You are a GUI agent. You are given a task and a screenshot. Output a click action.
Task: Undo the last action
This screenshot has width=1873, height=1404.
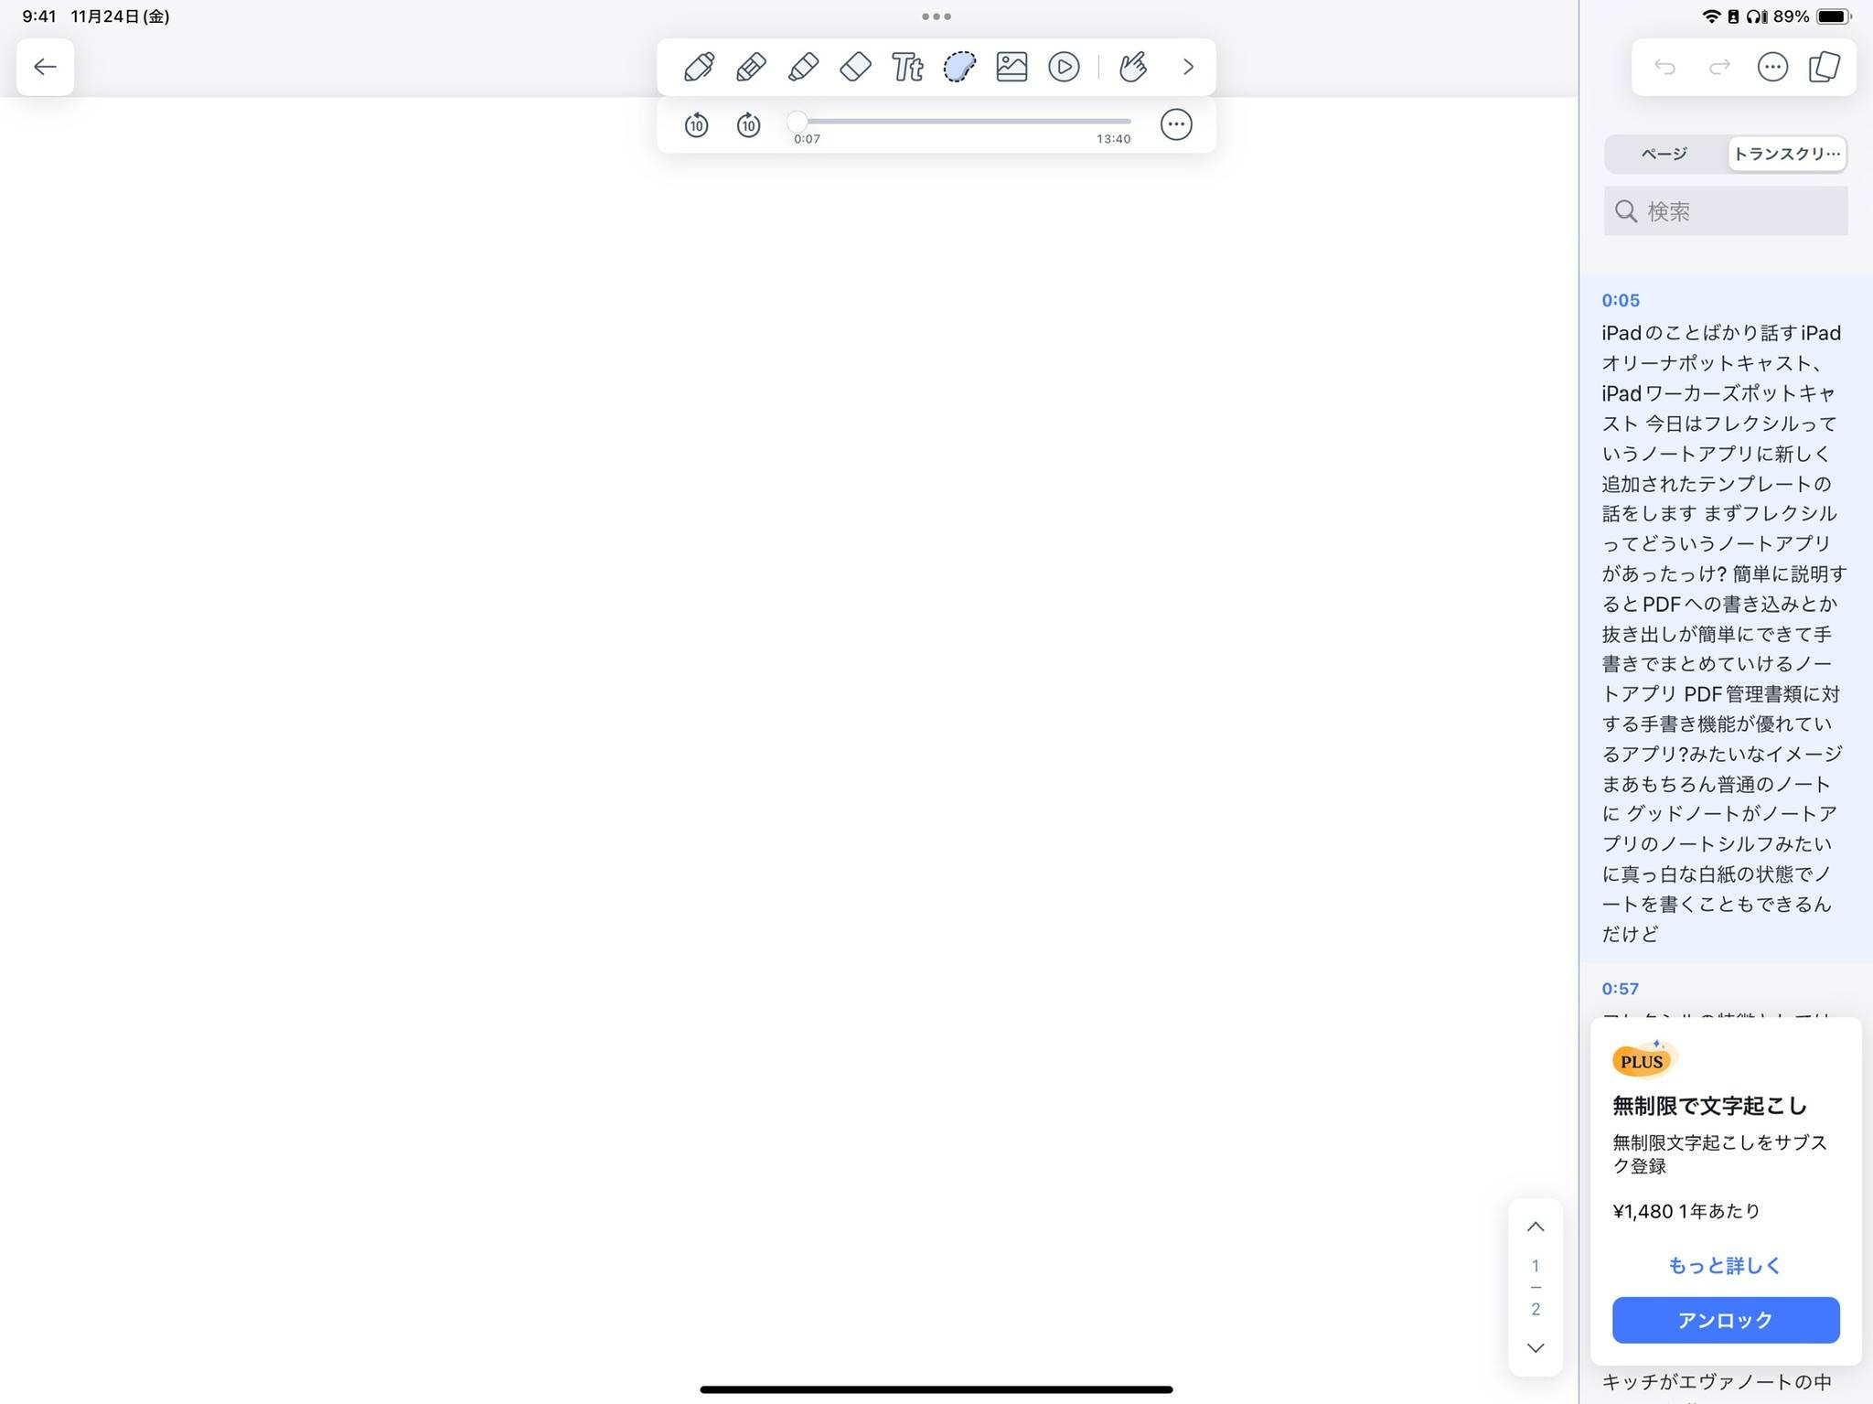(1664, 67)
